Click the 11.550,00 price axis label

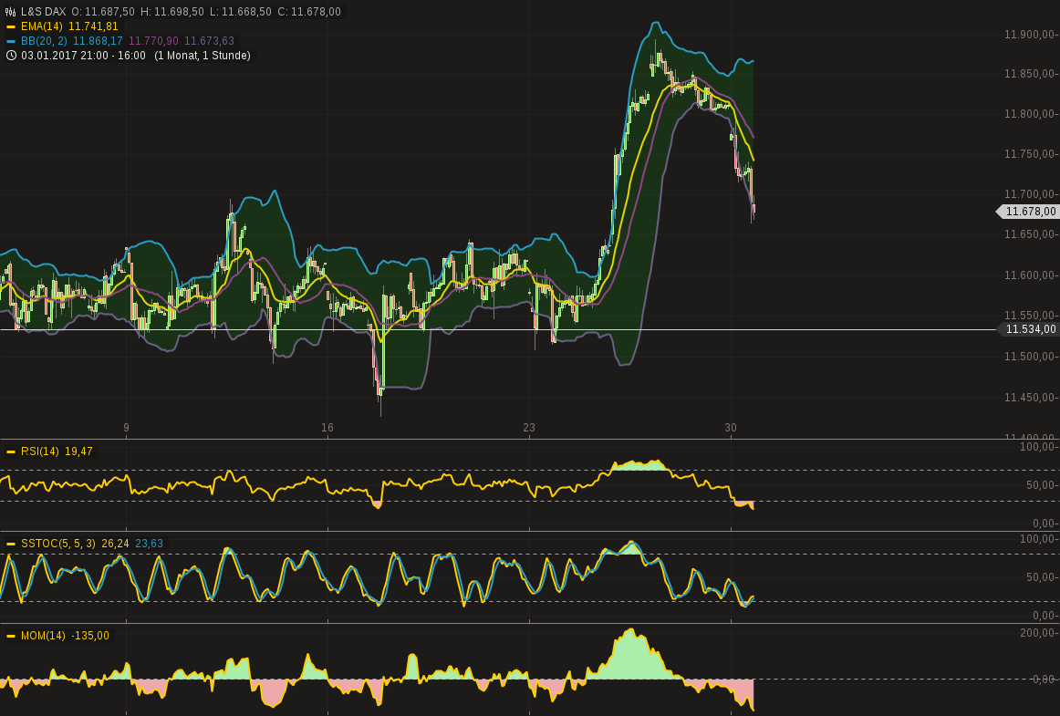click(1030, 316)
